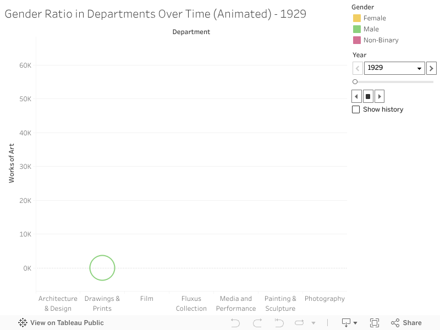Click the Undo icon in bottom toolbar

[x=235, y=323]
